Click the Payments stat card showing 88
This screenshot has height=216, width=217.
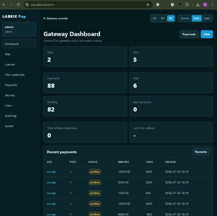coord(85,83)
